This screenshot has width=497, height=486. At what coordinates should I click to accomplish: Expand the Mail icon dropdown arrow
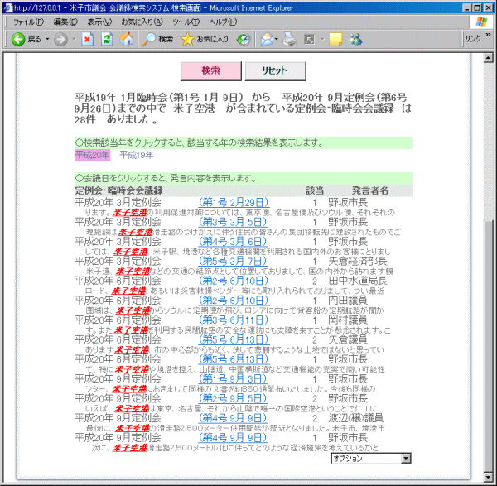coord(277,39)
